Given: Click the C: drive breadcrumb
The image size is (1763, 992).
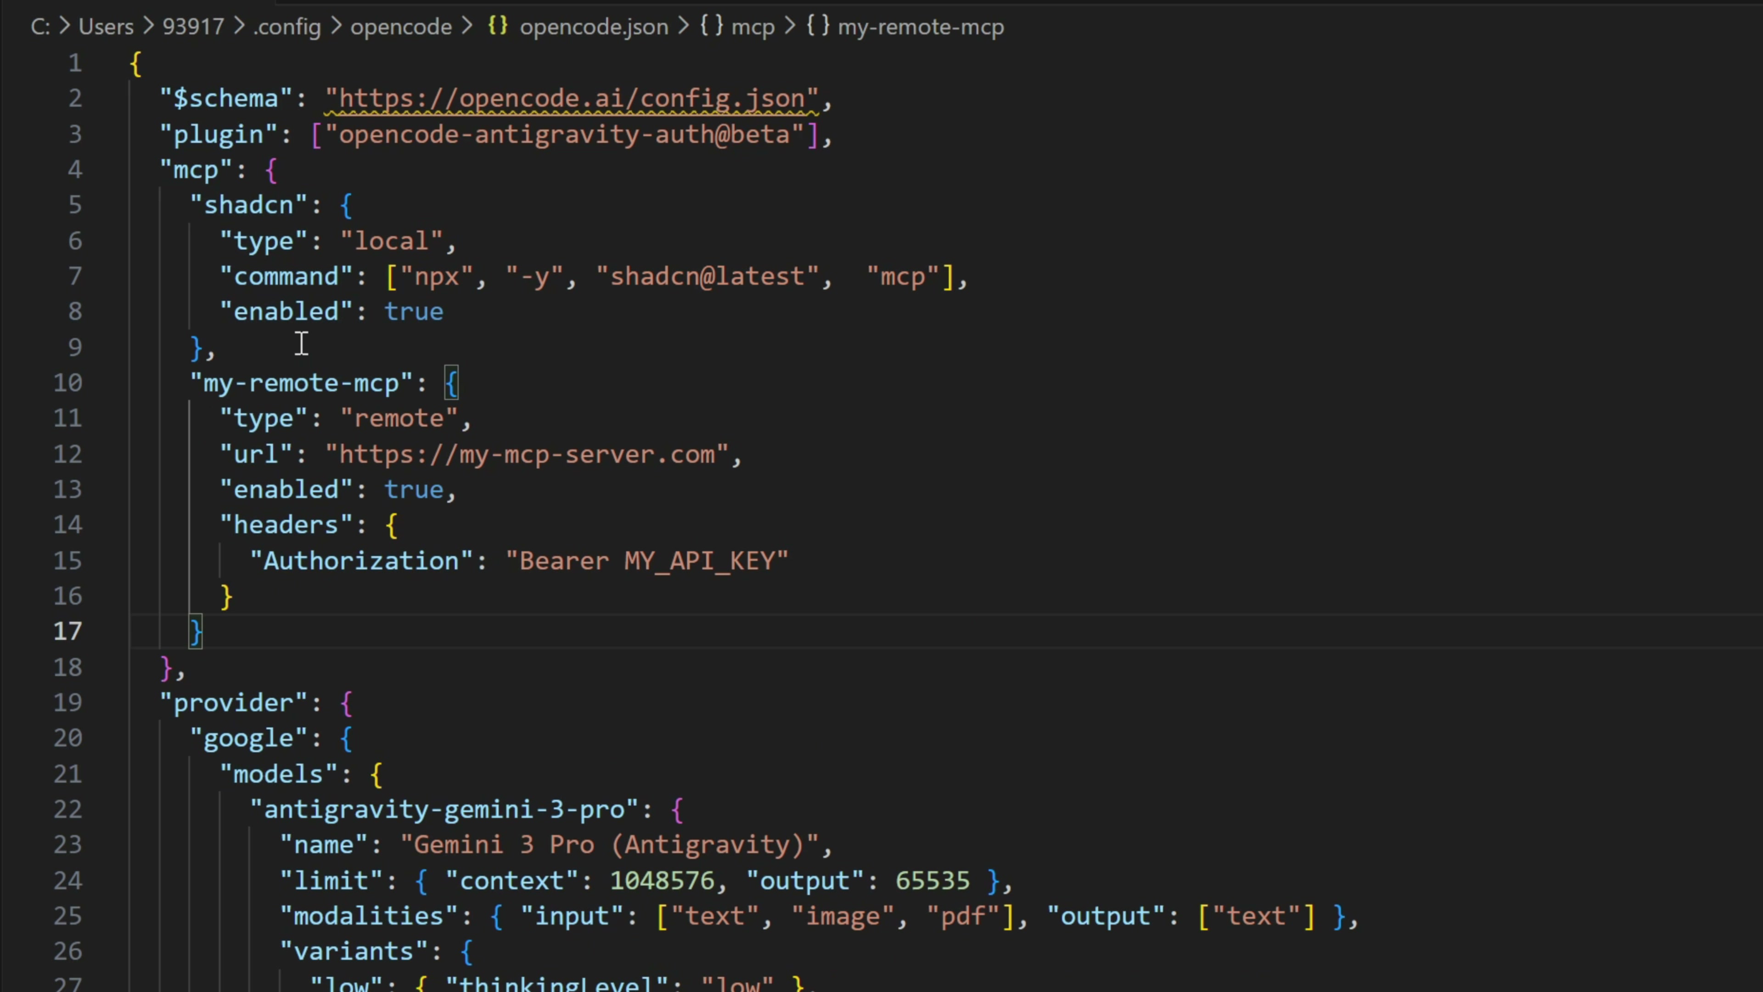Looking at the screenshot, I should 39,28.
